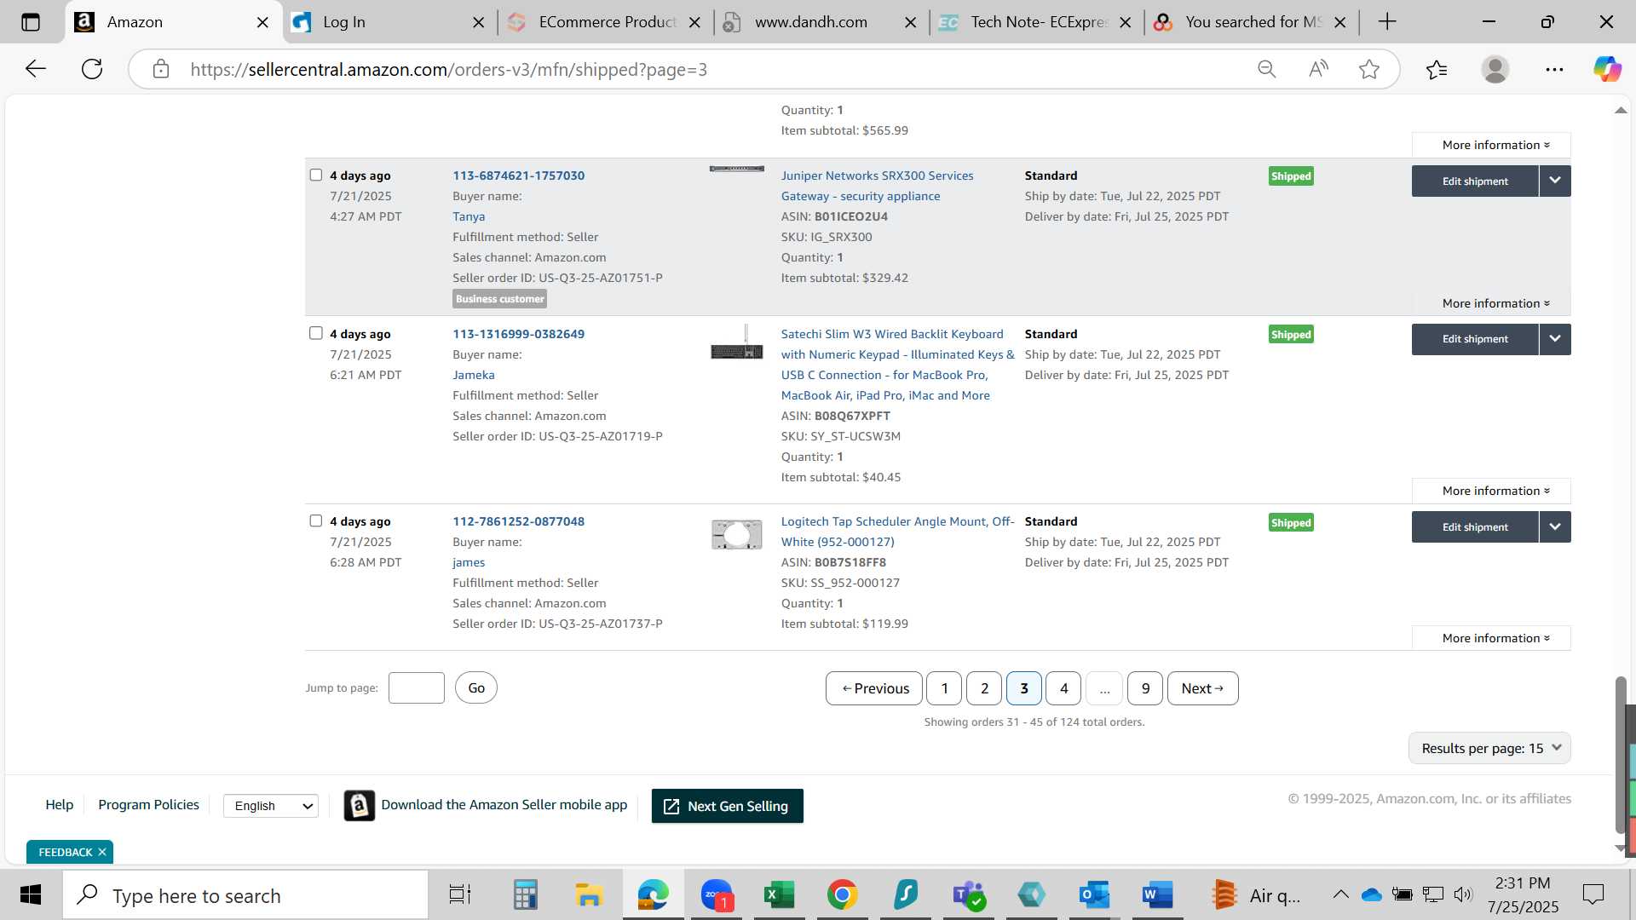The width and height of the screenshot is (1636, 920).
Task: Activate the Read aloud icon
Action: (1318, 69)
